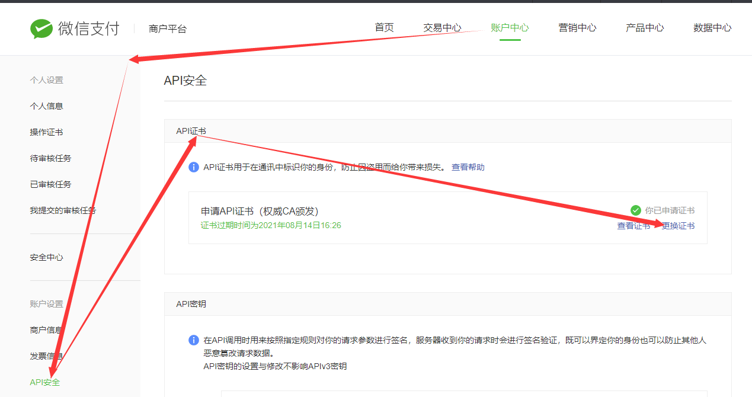This screenshot has width=752, height=397.
Task: Open 商户信息 in the sidebar
Action: [46, 330]
